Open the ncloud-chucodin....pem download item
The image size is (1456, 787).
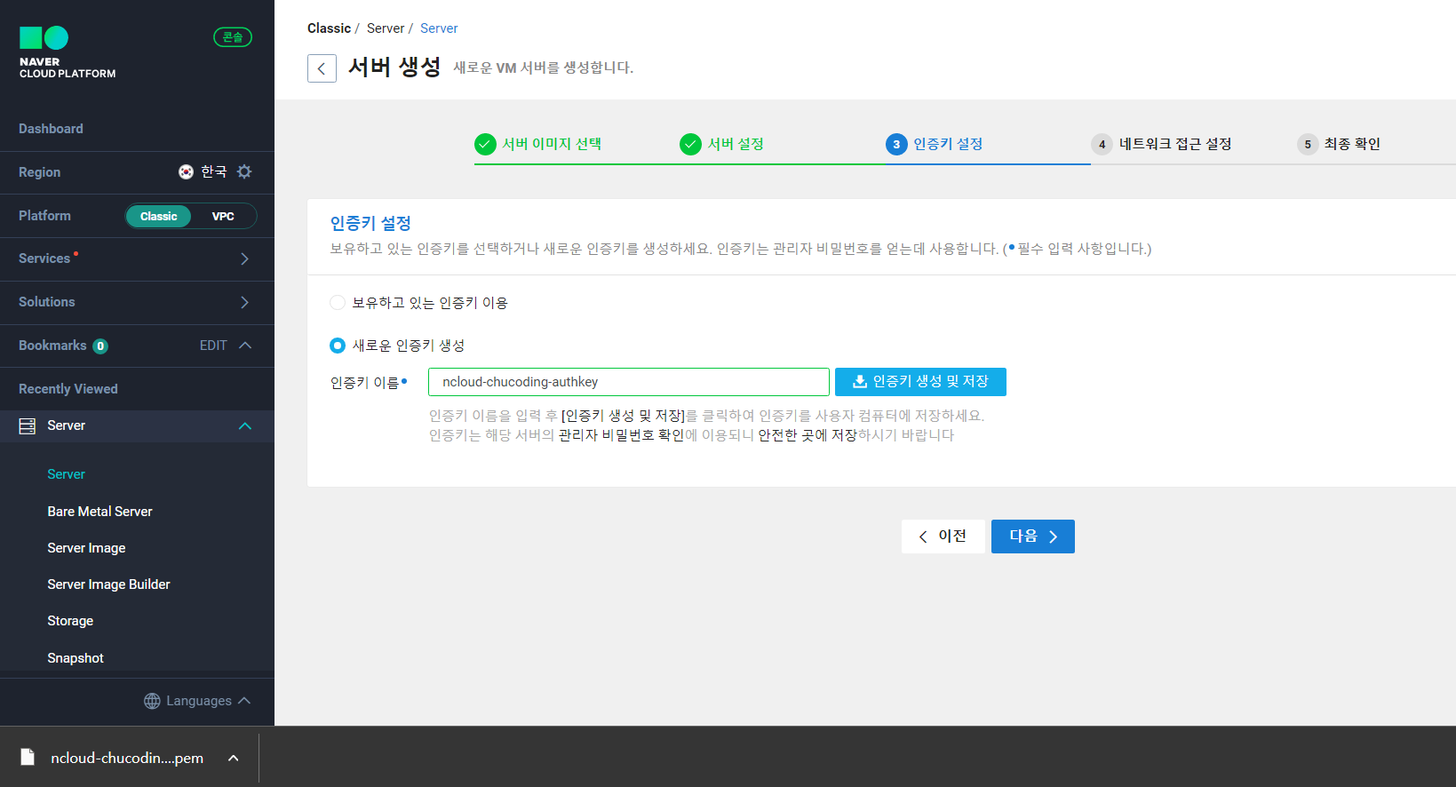(x=127, y=758)
